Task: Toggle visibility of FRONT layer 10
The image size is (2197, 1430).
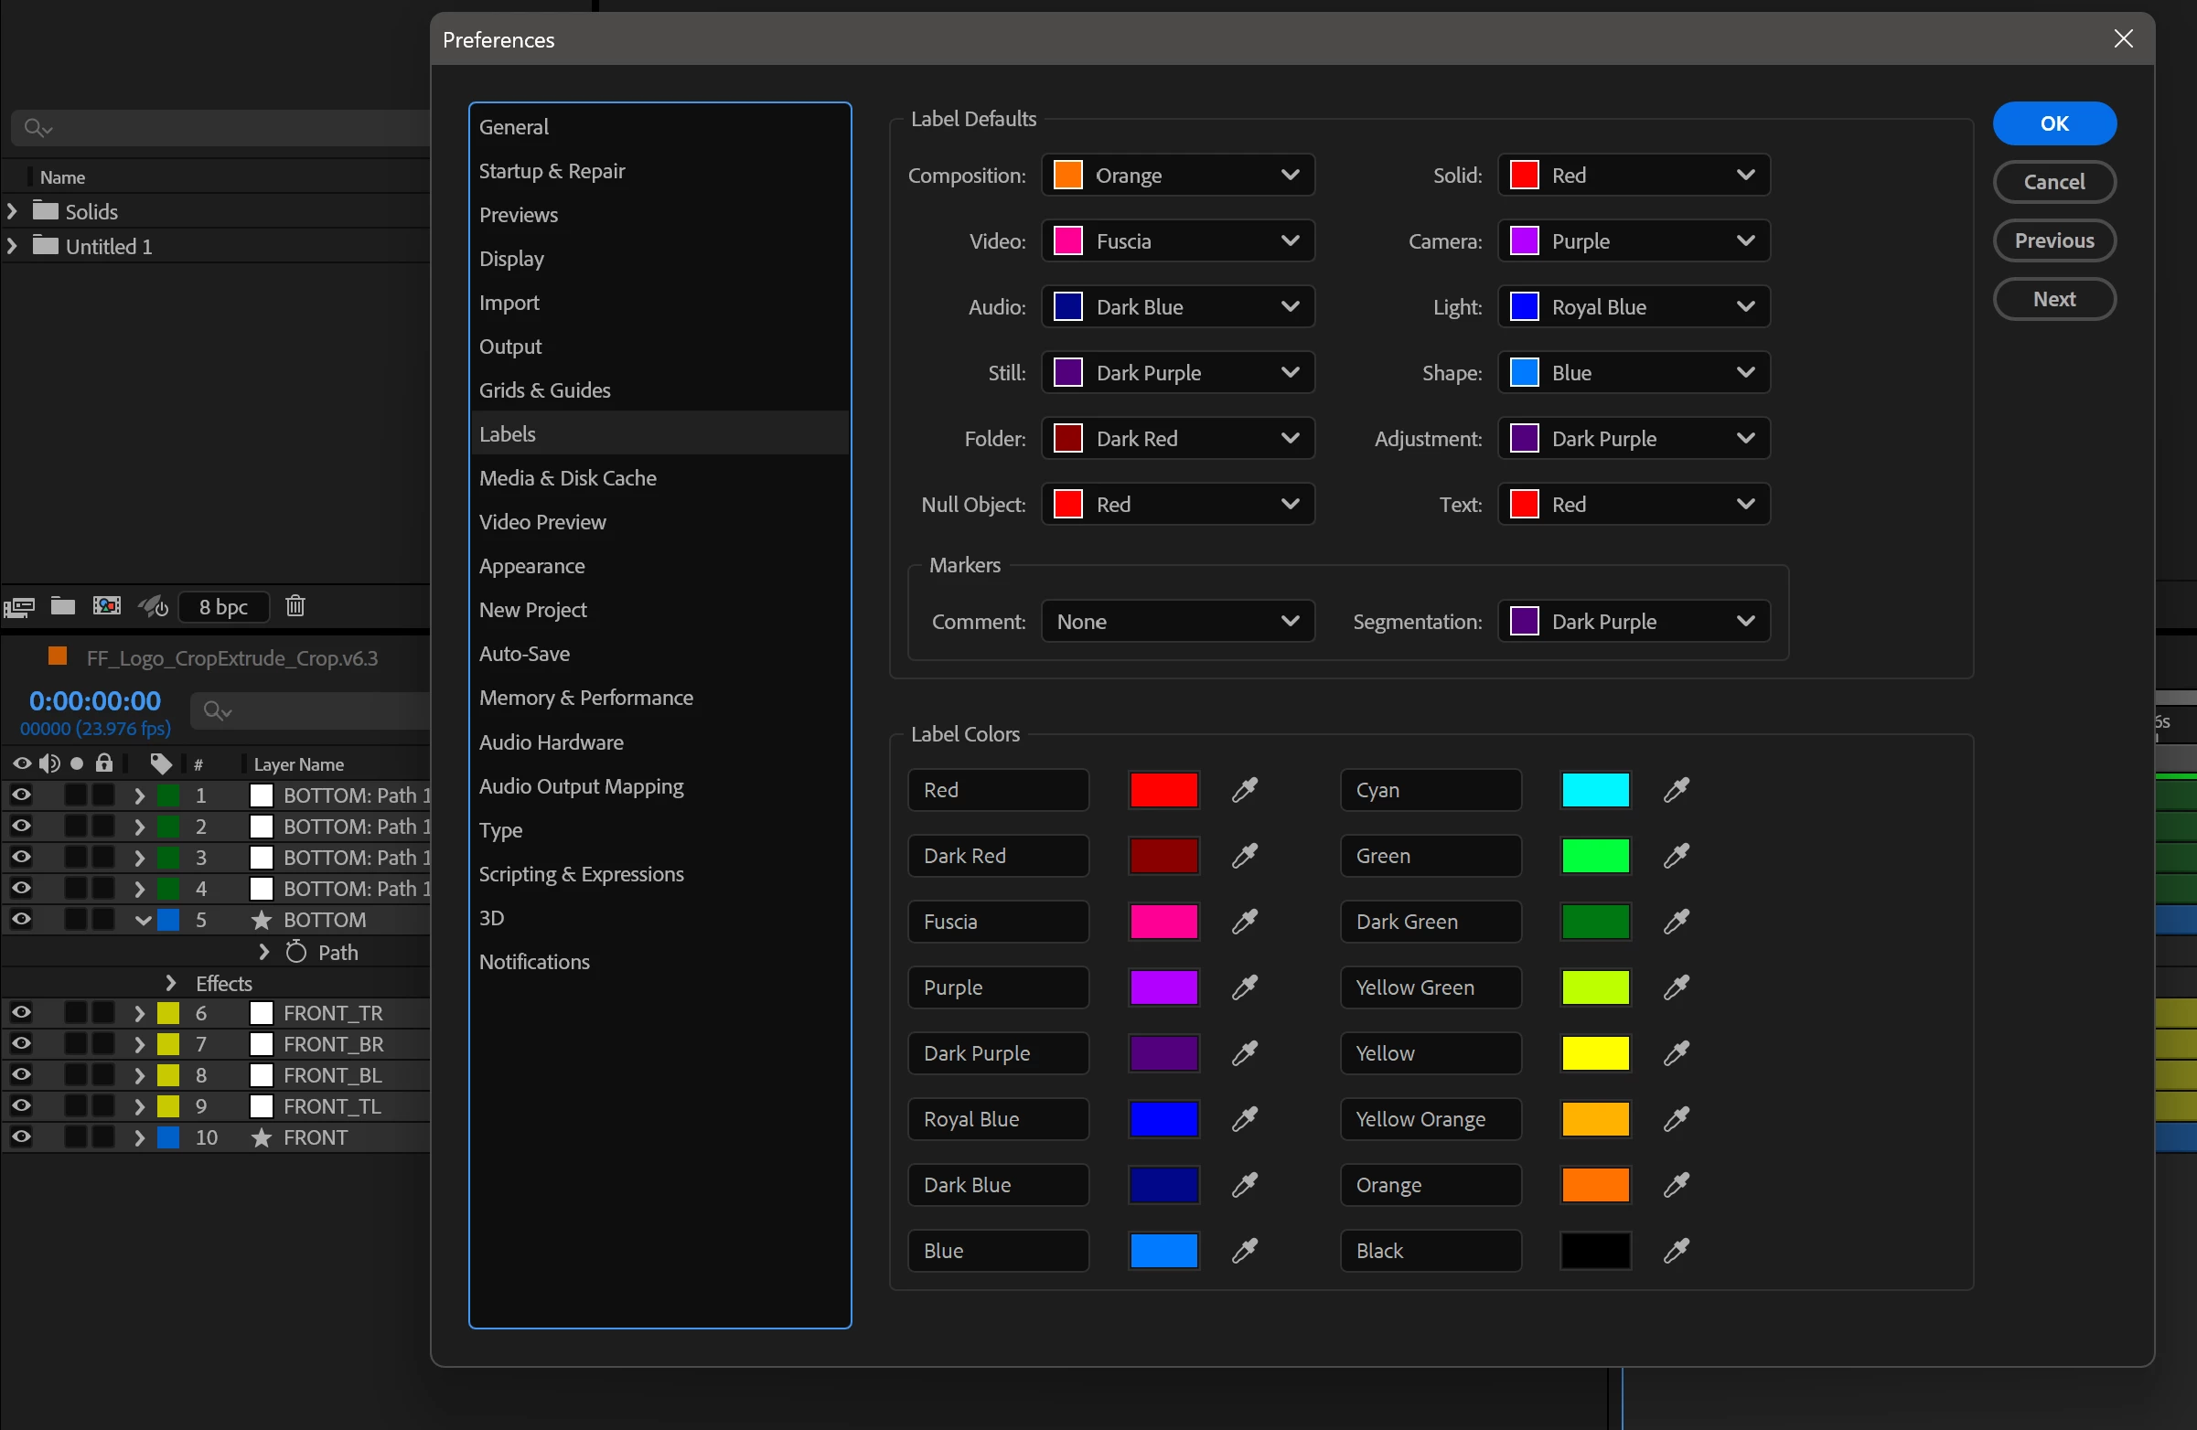Action: 21,1137
